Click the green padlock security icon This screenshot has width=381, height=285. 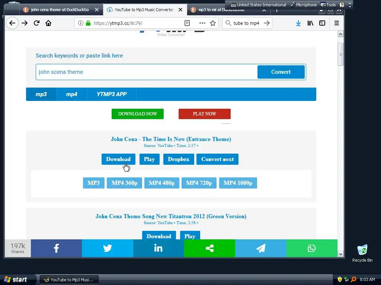point(88,23)
